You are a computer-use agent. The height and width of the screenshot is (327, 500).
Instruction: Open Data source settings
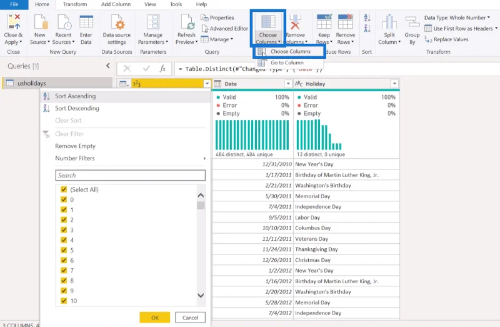click(x=117, y=29)
